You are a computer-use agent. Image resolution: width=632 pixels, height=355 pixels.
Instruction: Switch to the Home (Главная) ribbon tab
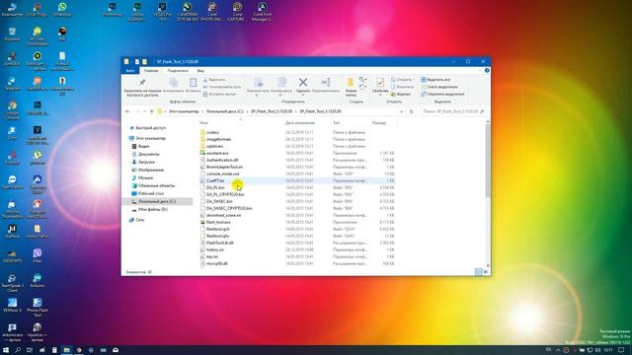pyautogui.click(x=151, y=70)
